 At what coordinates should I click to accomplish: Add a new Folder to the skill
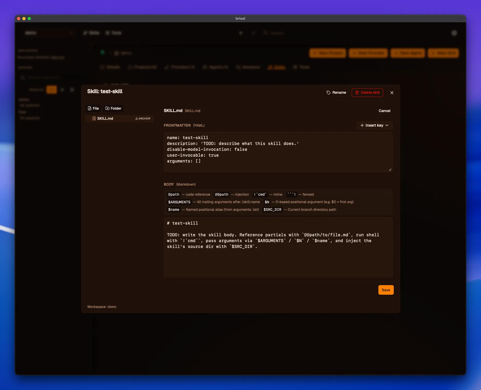click(113, 108)
